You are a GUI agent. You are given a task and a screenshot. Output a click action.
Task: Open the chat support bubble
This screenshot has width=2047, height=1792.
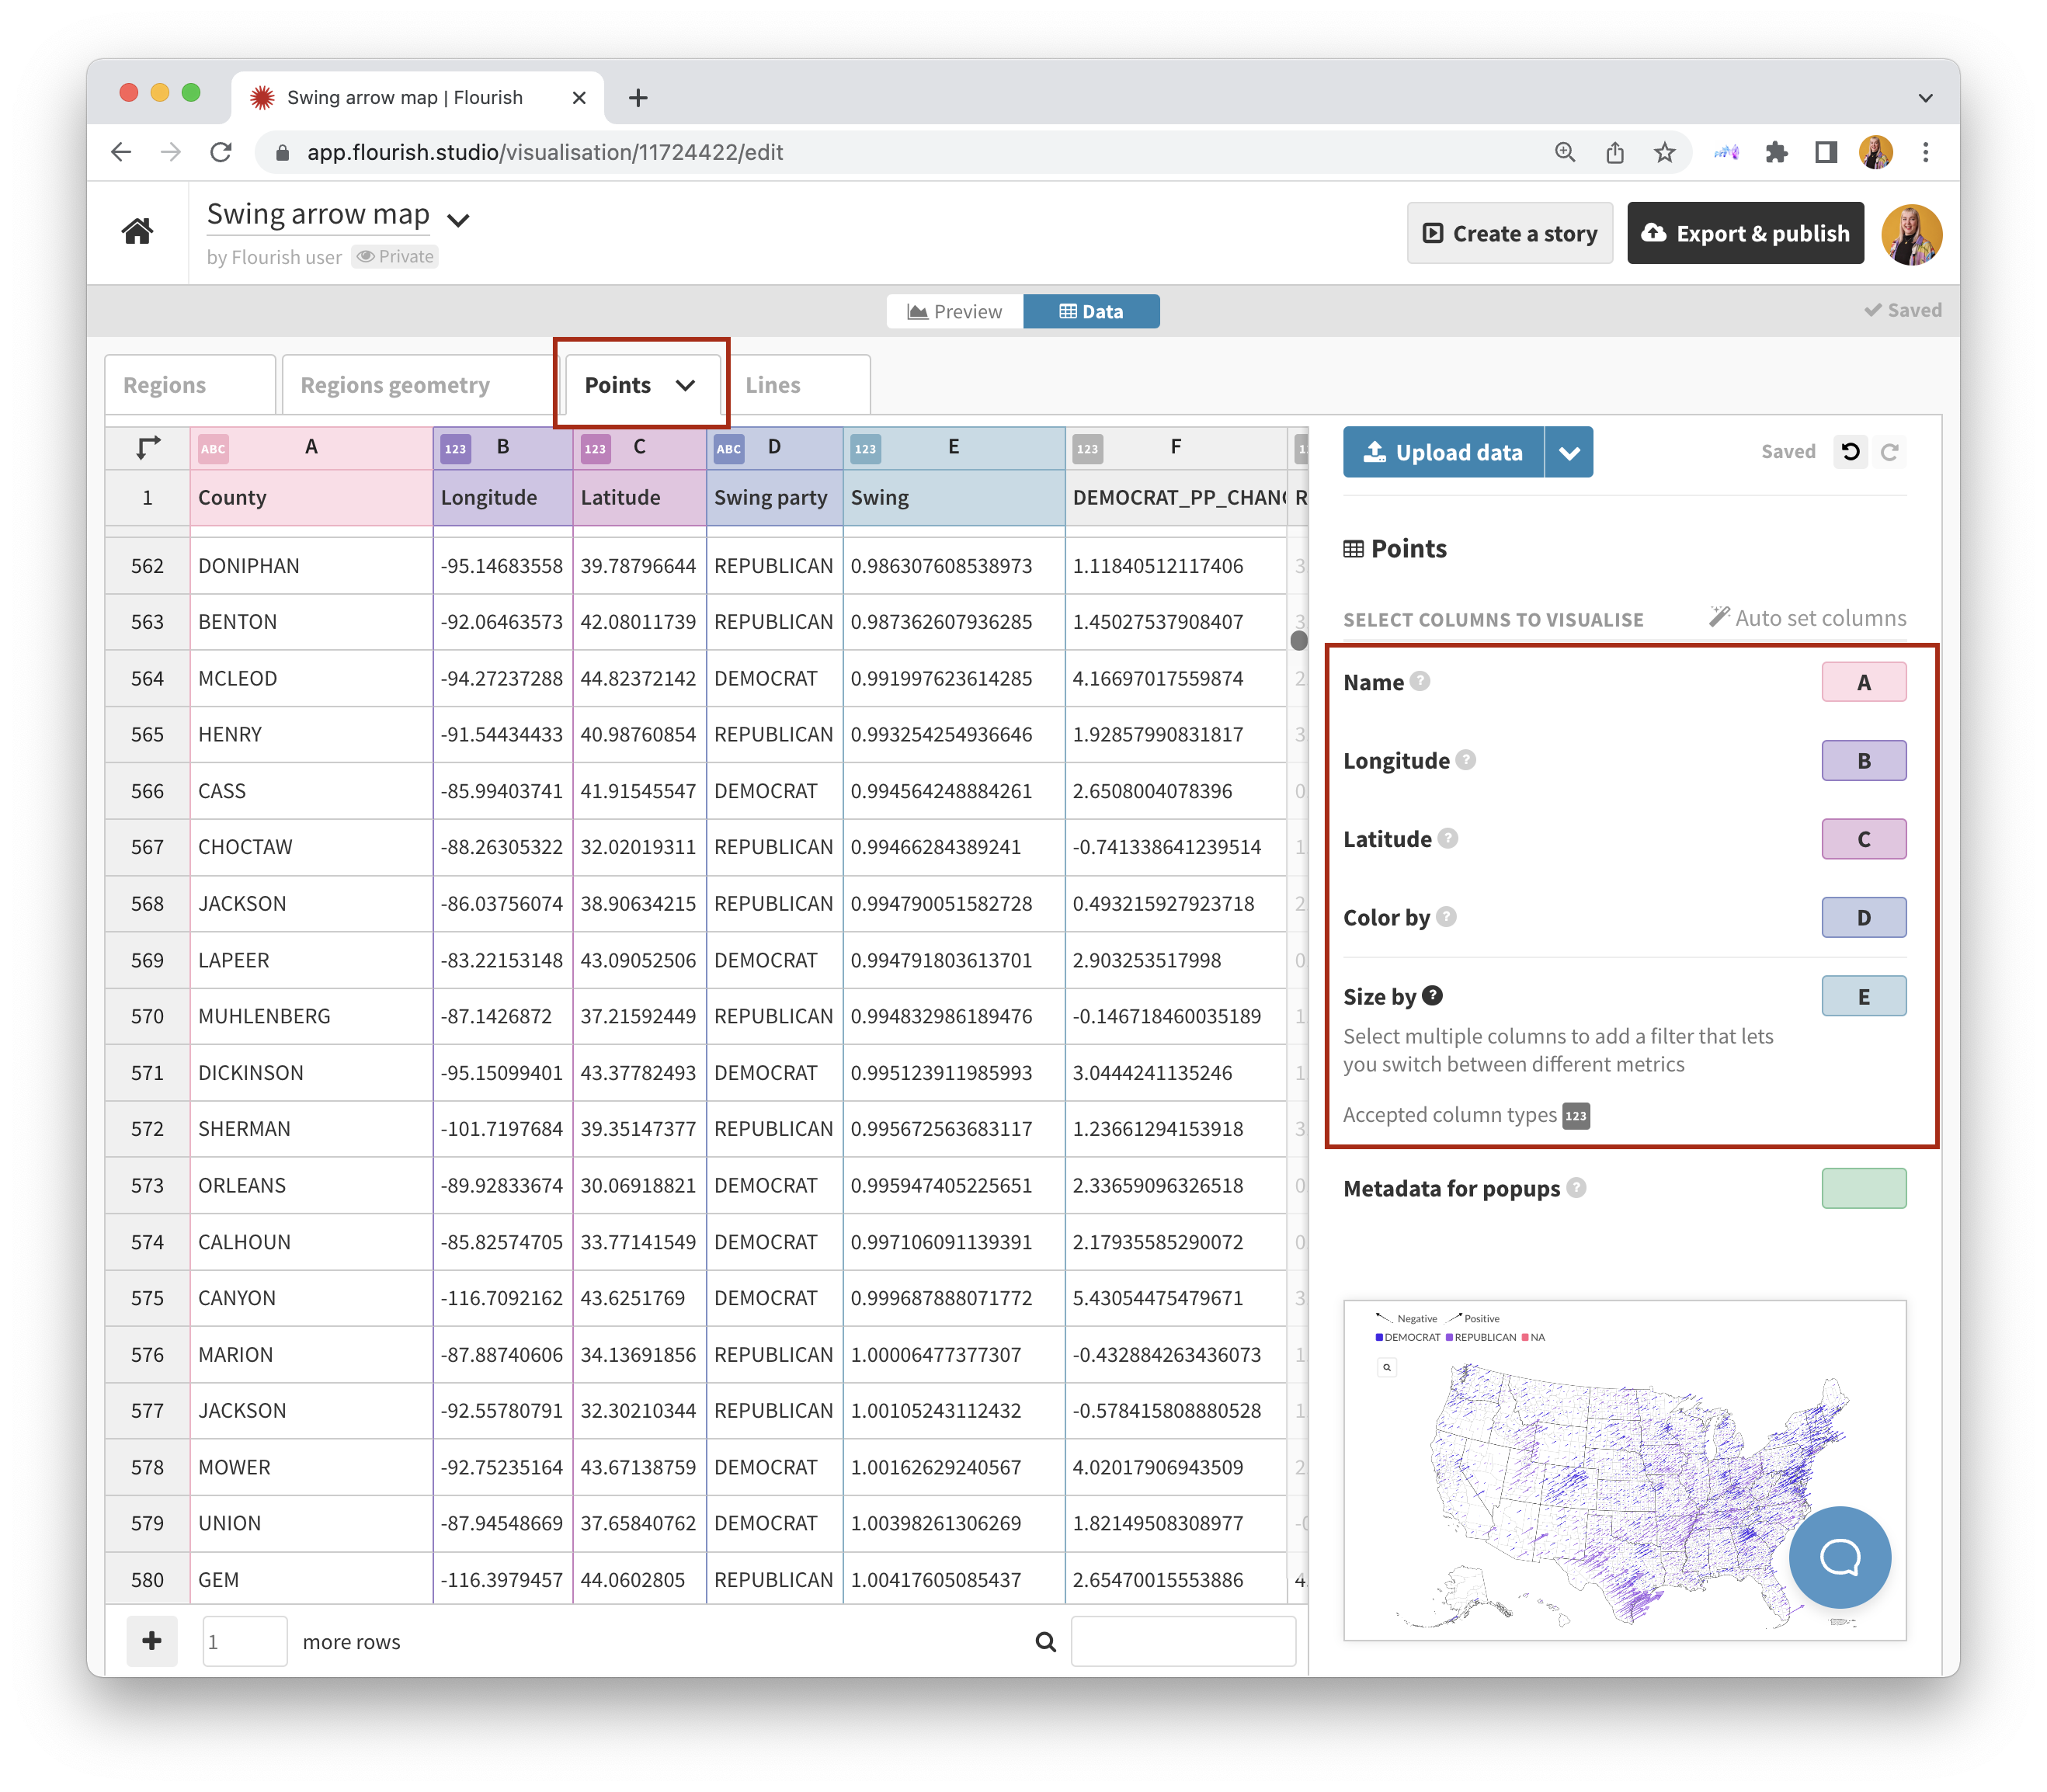[x=1838, y=1557]
